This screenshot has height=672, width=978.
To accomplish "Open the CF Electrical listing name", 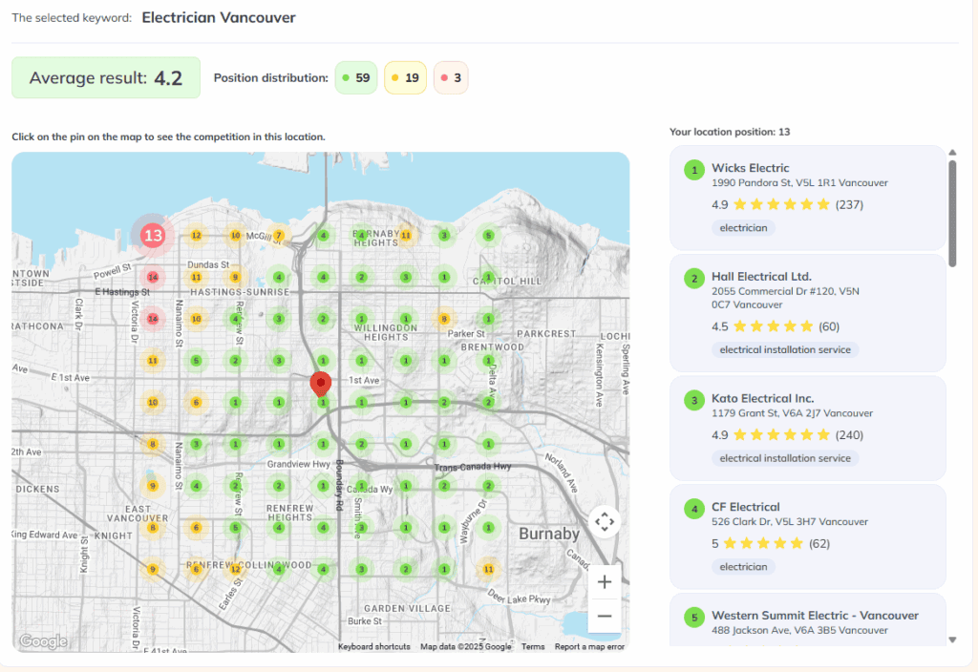I will 746,507.
